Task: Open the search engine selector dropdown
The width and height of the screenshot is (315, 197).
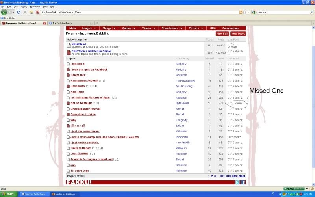Action: point(254,12)
